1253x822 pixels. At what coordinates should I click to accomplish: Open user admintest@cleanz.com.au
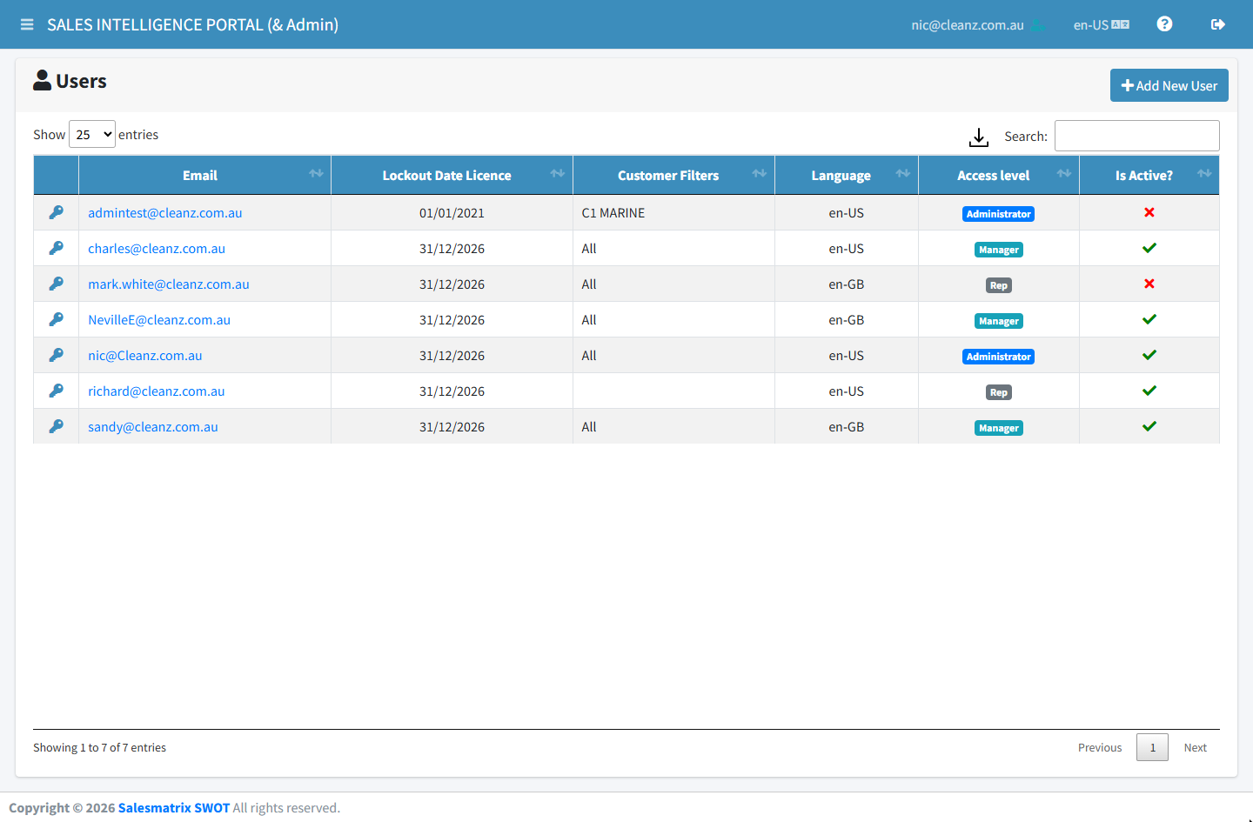coord(165,213)
